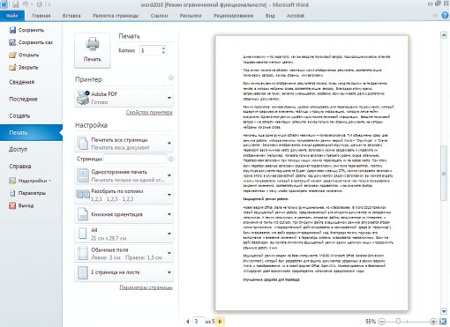This screenshot has height=327, width=450.
Task: Open the Adobe PDF printer dropdown
Action: coord(124,98)
